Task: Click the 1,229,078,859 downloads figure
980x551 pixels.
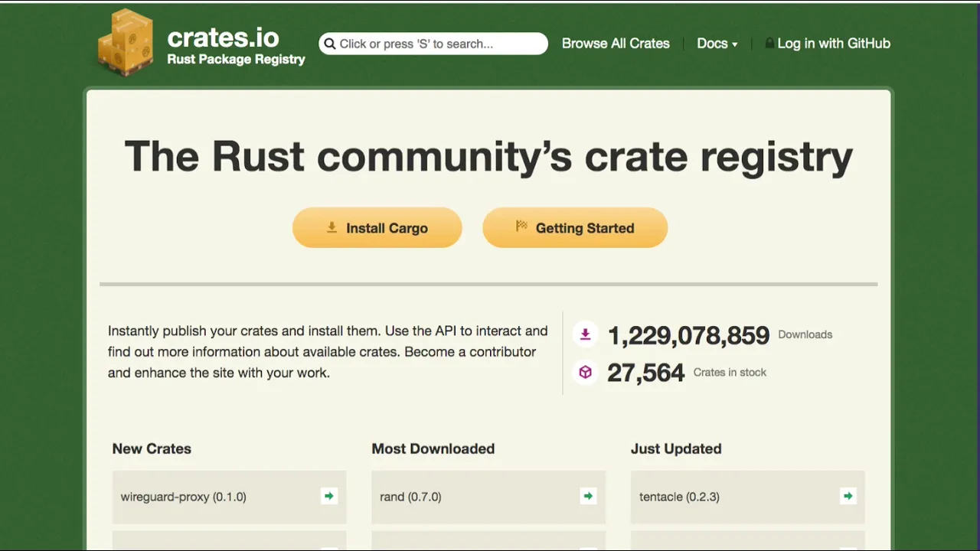Action: [x=688, y=335]
